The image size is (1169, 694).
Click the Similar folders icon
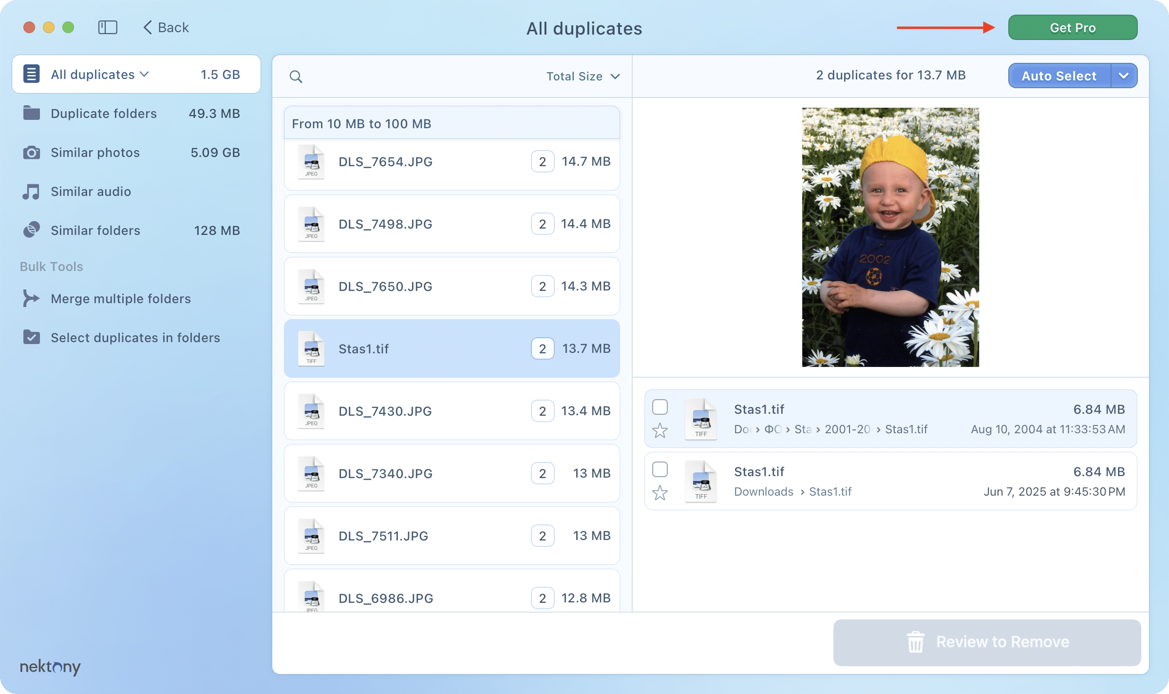tap(32, 230)
